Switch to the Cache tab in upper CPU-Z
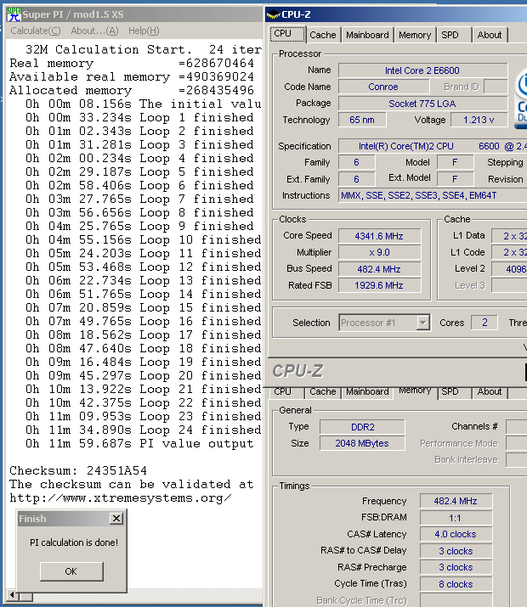 click(x=323, y=35)
